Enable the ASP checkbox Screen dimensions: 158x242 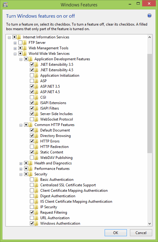[32, 81]
